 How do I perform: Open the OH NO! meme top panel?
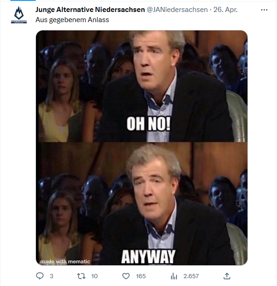142,86
